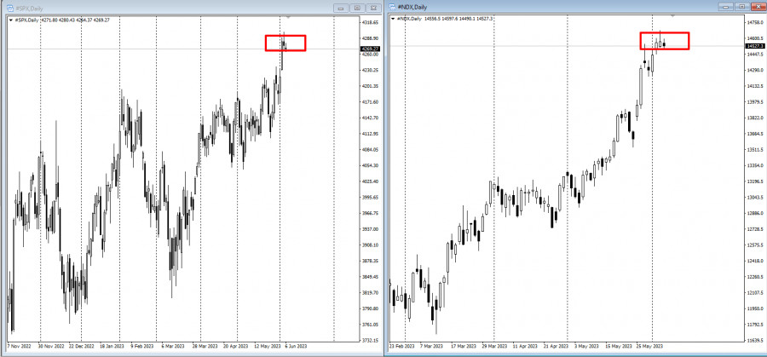Screen dimensions: 767x357
Task: Click NDX price level 12575.5
Action: click(756, 245)
